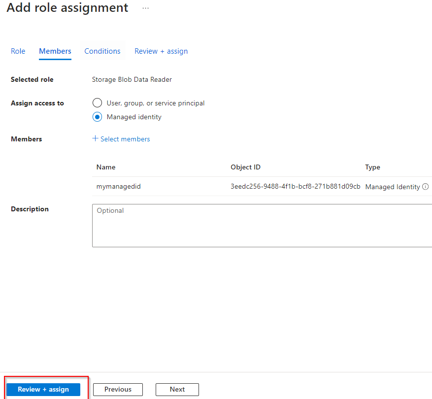This screenshot has height=399, width=432.
Task: Click the Object ID value starting with 3eedc256
Action: click(295, 187)
